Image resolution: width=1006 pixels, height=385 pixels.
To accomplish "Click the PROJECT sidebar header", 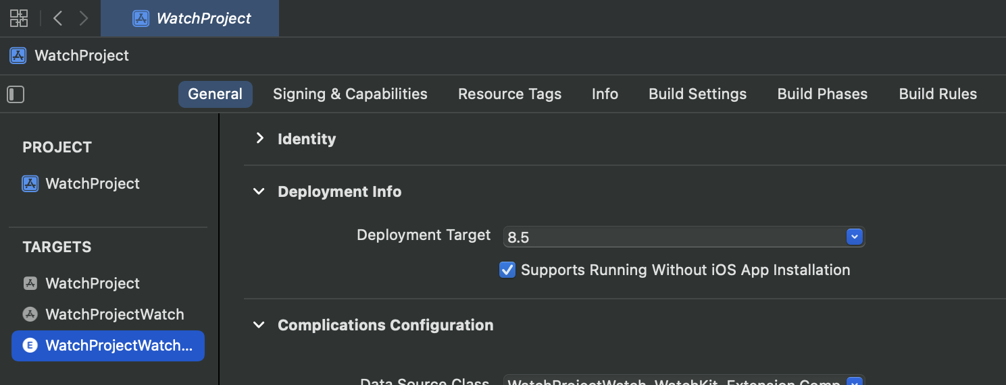I will pos(57,148).
